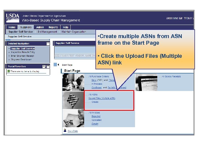This screenshot has width=198, height=148.
Task: Click Create under All Invoices
Action: [x=95, y=124]
